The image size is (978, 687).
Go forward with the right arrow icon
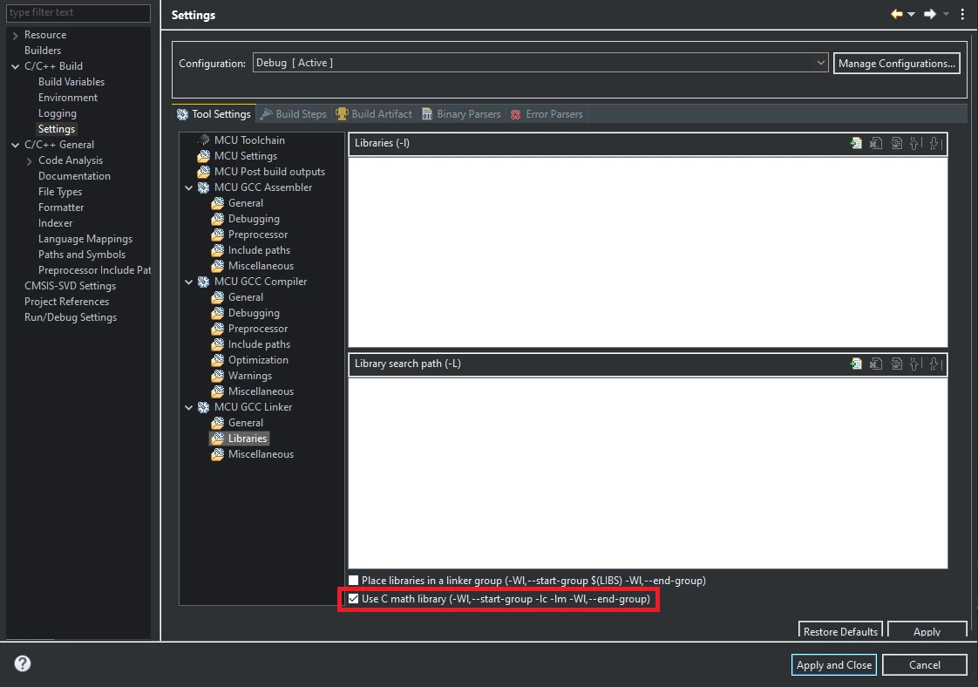[930, 14]
